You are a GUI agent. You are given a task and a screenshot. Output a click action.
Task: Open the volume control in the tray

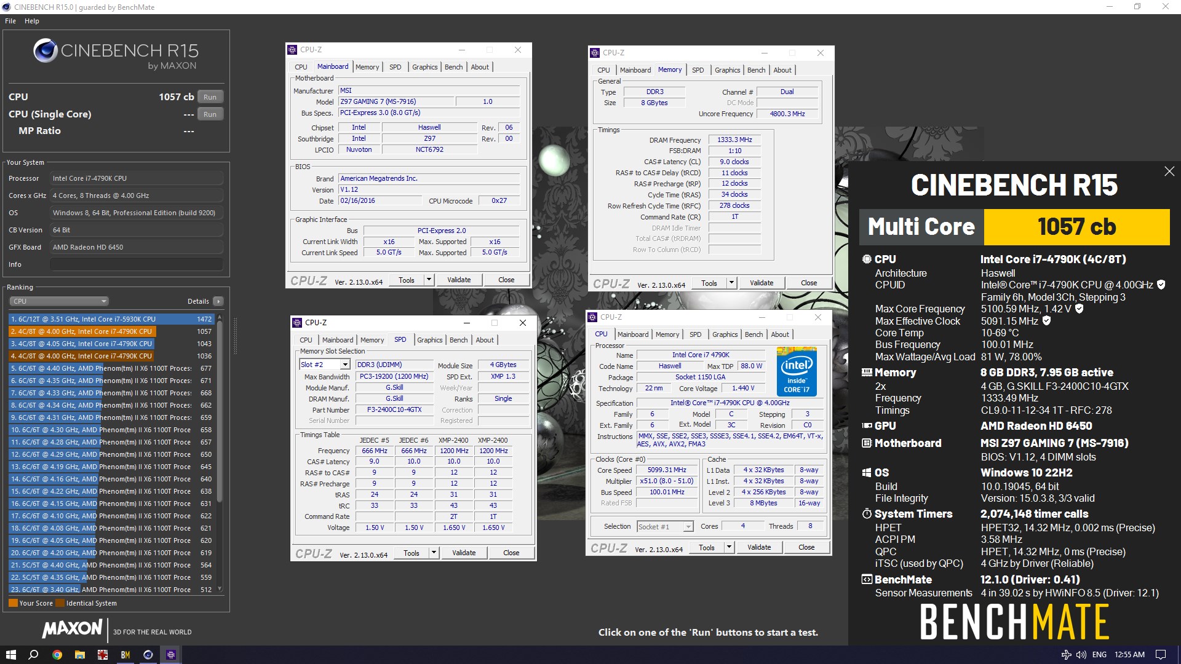click(x=1081, y=655)
